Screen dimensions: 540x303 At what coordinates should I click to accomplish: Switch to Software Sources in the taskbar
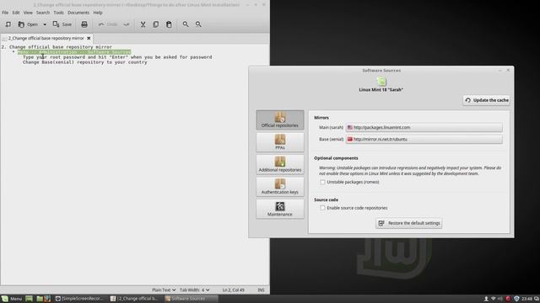click(191, 299)
